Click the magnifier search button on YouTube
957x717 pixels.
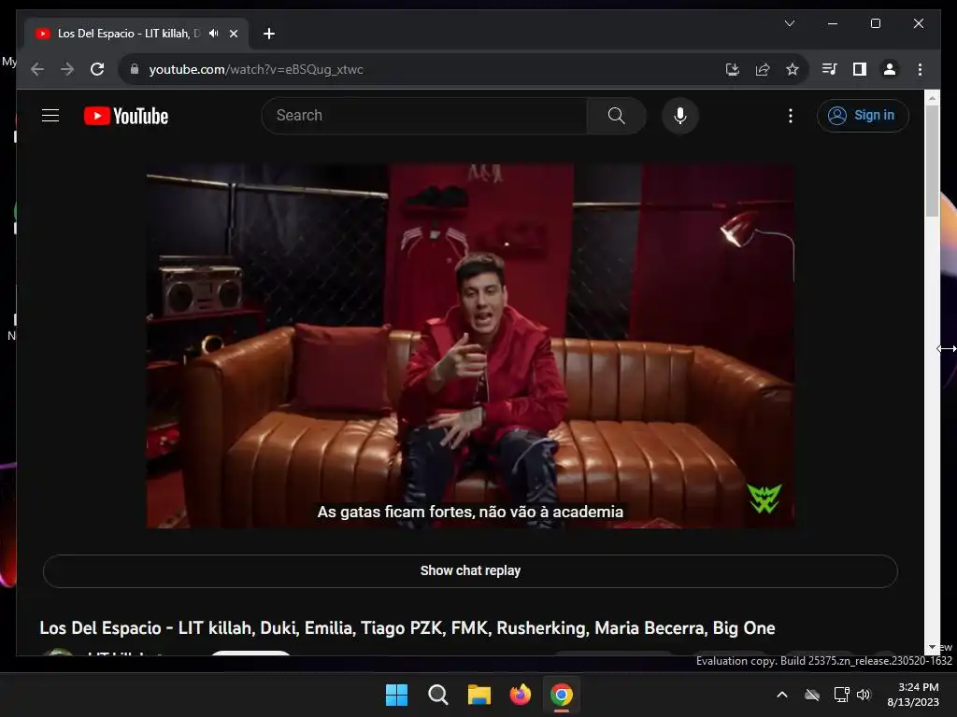[617, 115]
